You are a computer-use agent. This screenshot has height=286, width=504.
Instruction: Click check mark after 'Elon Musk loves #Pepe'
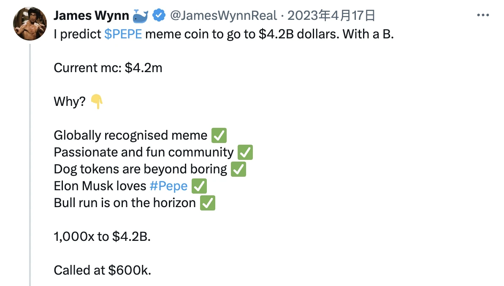point(199,186)
